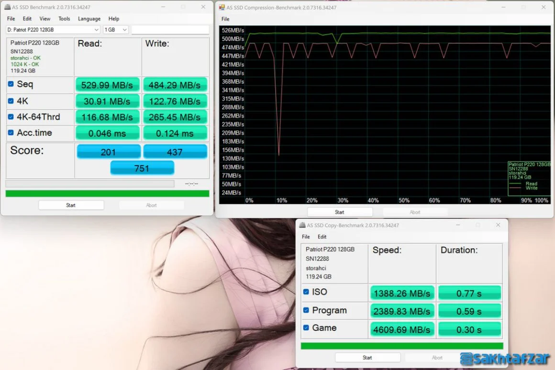Click the ISO speed 1388.26 MB/s
Viewport: 555px width, 370px height.
[402, 294]
